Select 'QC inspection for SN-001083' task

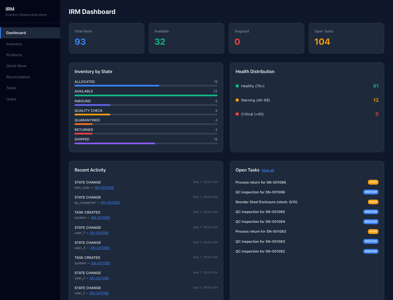pyautogui.click(x=260, y=242)
